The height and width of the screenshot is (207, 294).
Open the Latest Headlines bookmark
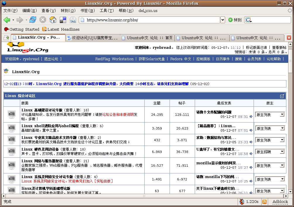coord(61,30)
